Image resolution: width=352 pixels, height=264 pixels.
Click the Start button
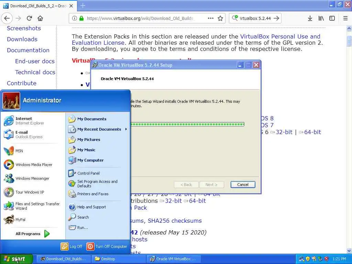click(x=16, y=259)
